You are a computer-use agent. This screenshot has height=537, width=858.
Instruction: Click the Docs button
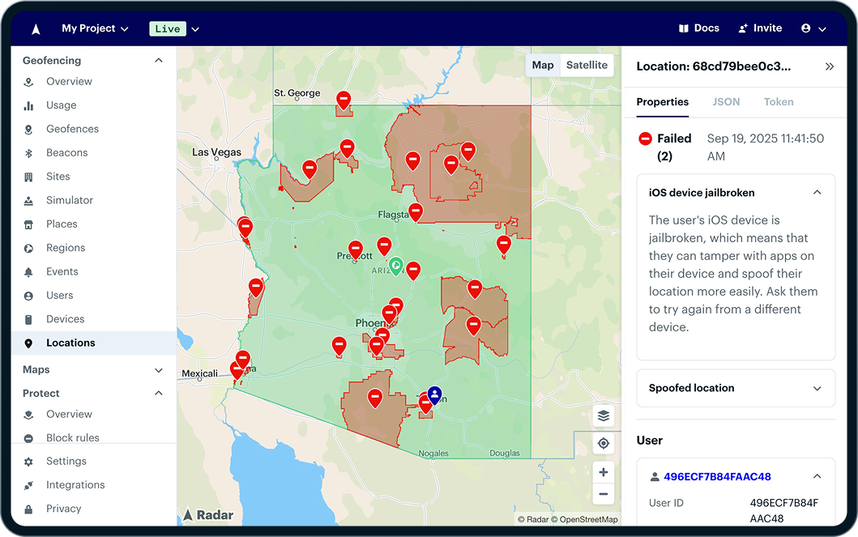click(698, 28)
